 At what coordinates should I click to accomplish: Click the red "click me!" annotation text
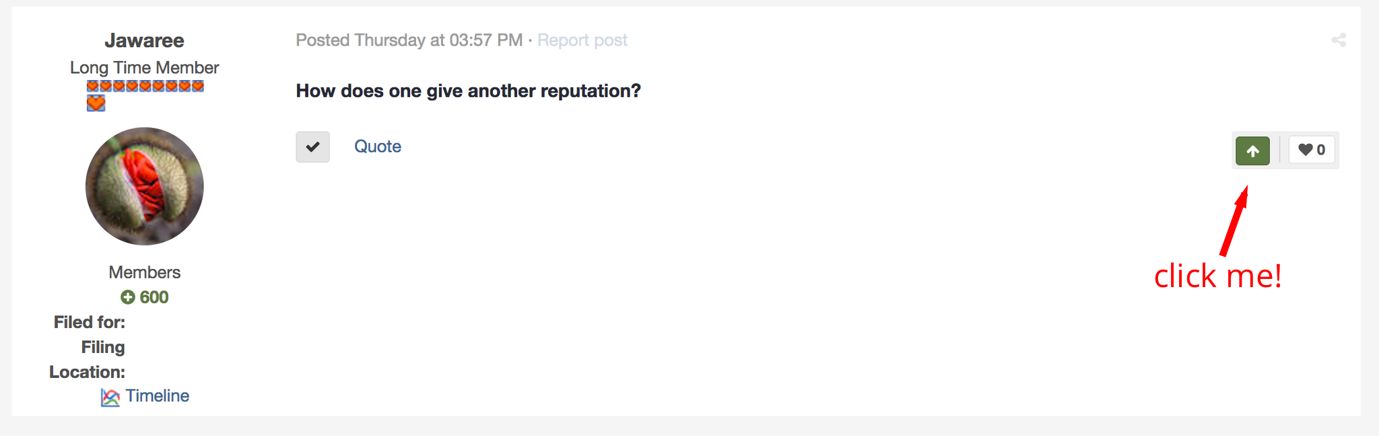[x=1218, y=276]
